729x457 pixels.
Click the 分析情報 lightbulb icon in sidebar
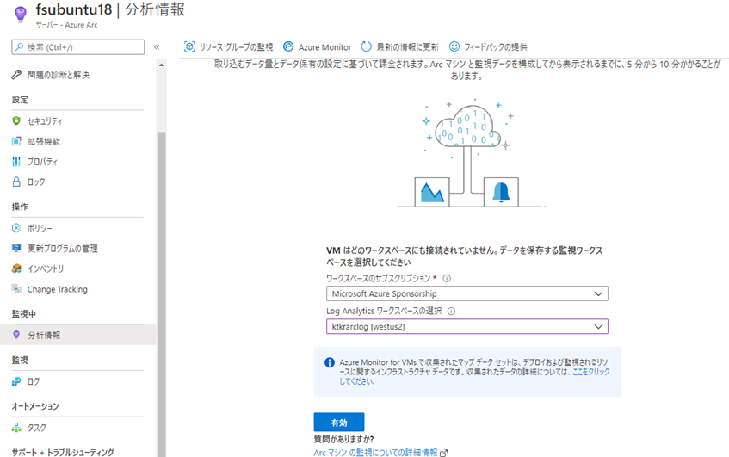16,335
